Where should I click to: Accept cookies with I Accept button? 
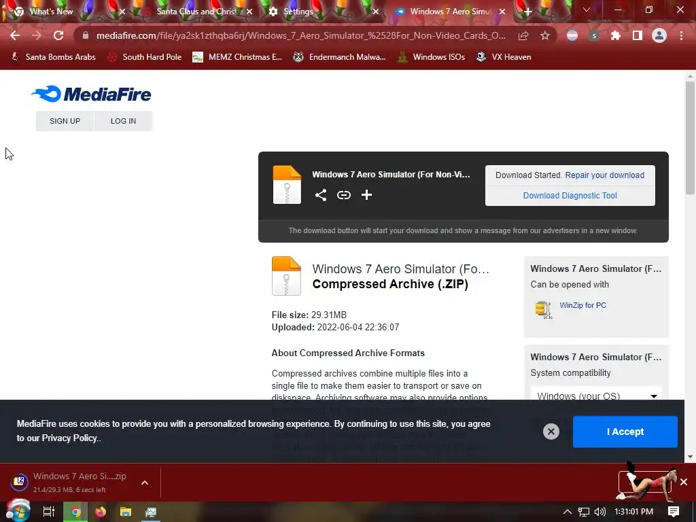click(x=625, y=432)
